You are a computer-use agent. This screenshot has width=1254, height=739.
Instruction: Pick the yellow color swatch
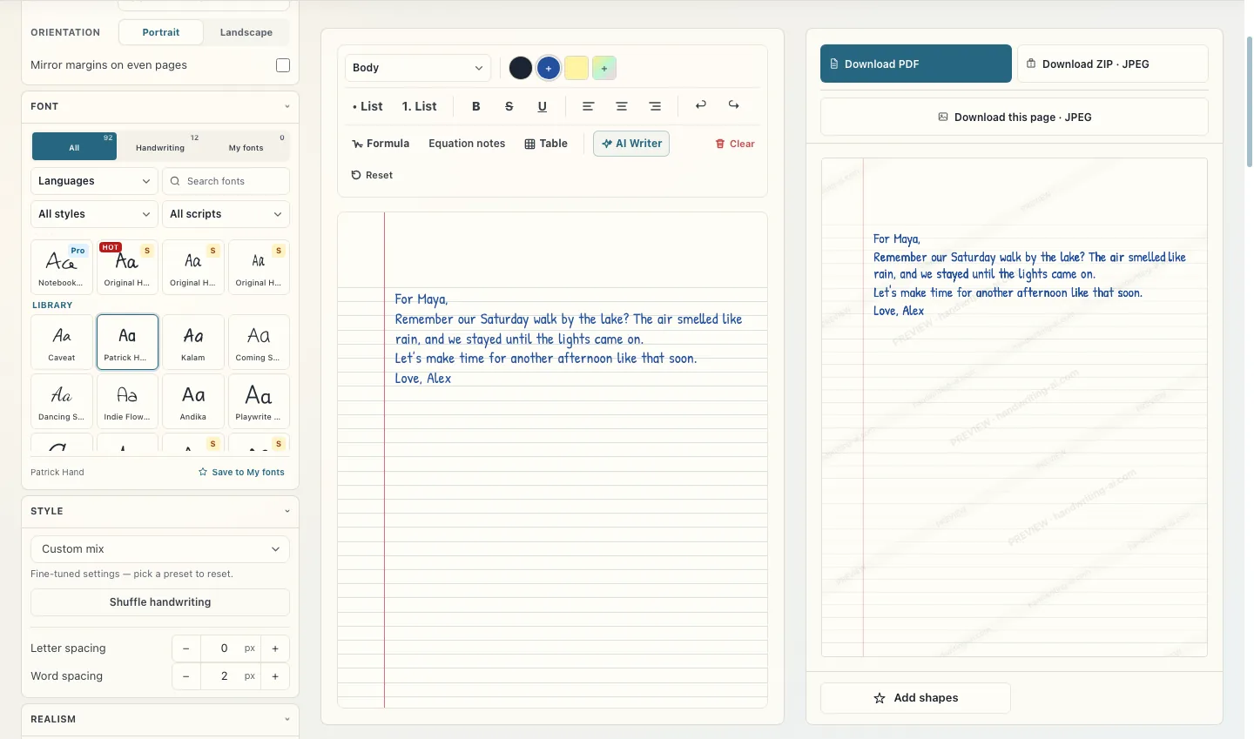[x=576, y=68]
